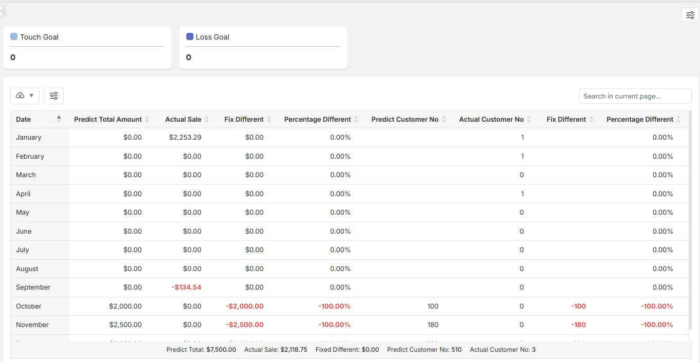Viewport: 700px width, 363px height.
Task: Click the September actual sale value -$134.54
Action: 186,288
